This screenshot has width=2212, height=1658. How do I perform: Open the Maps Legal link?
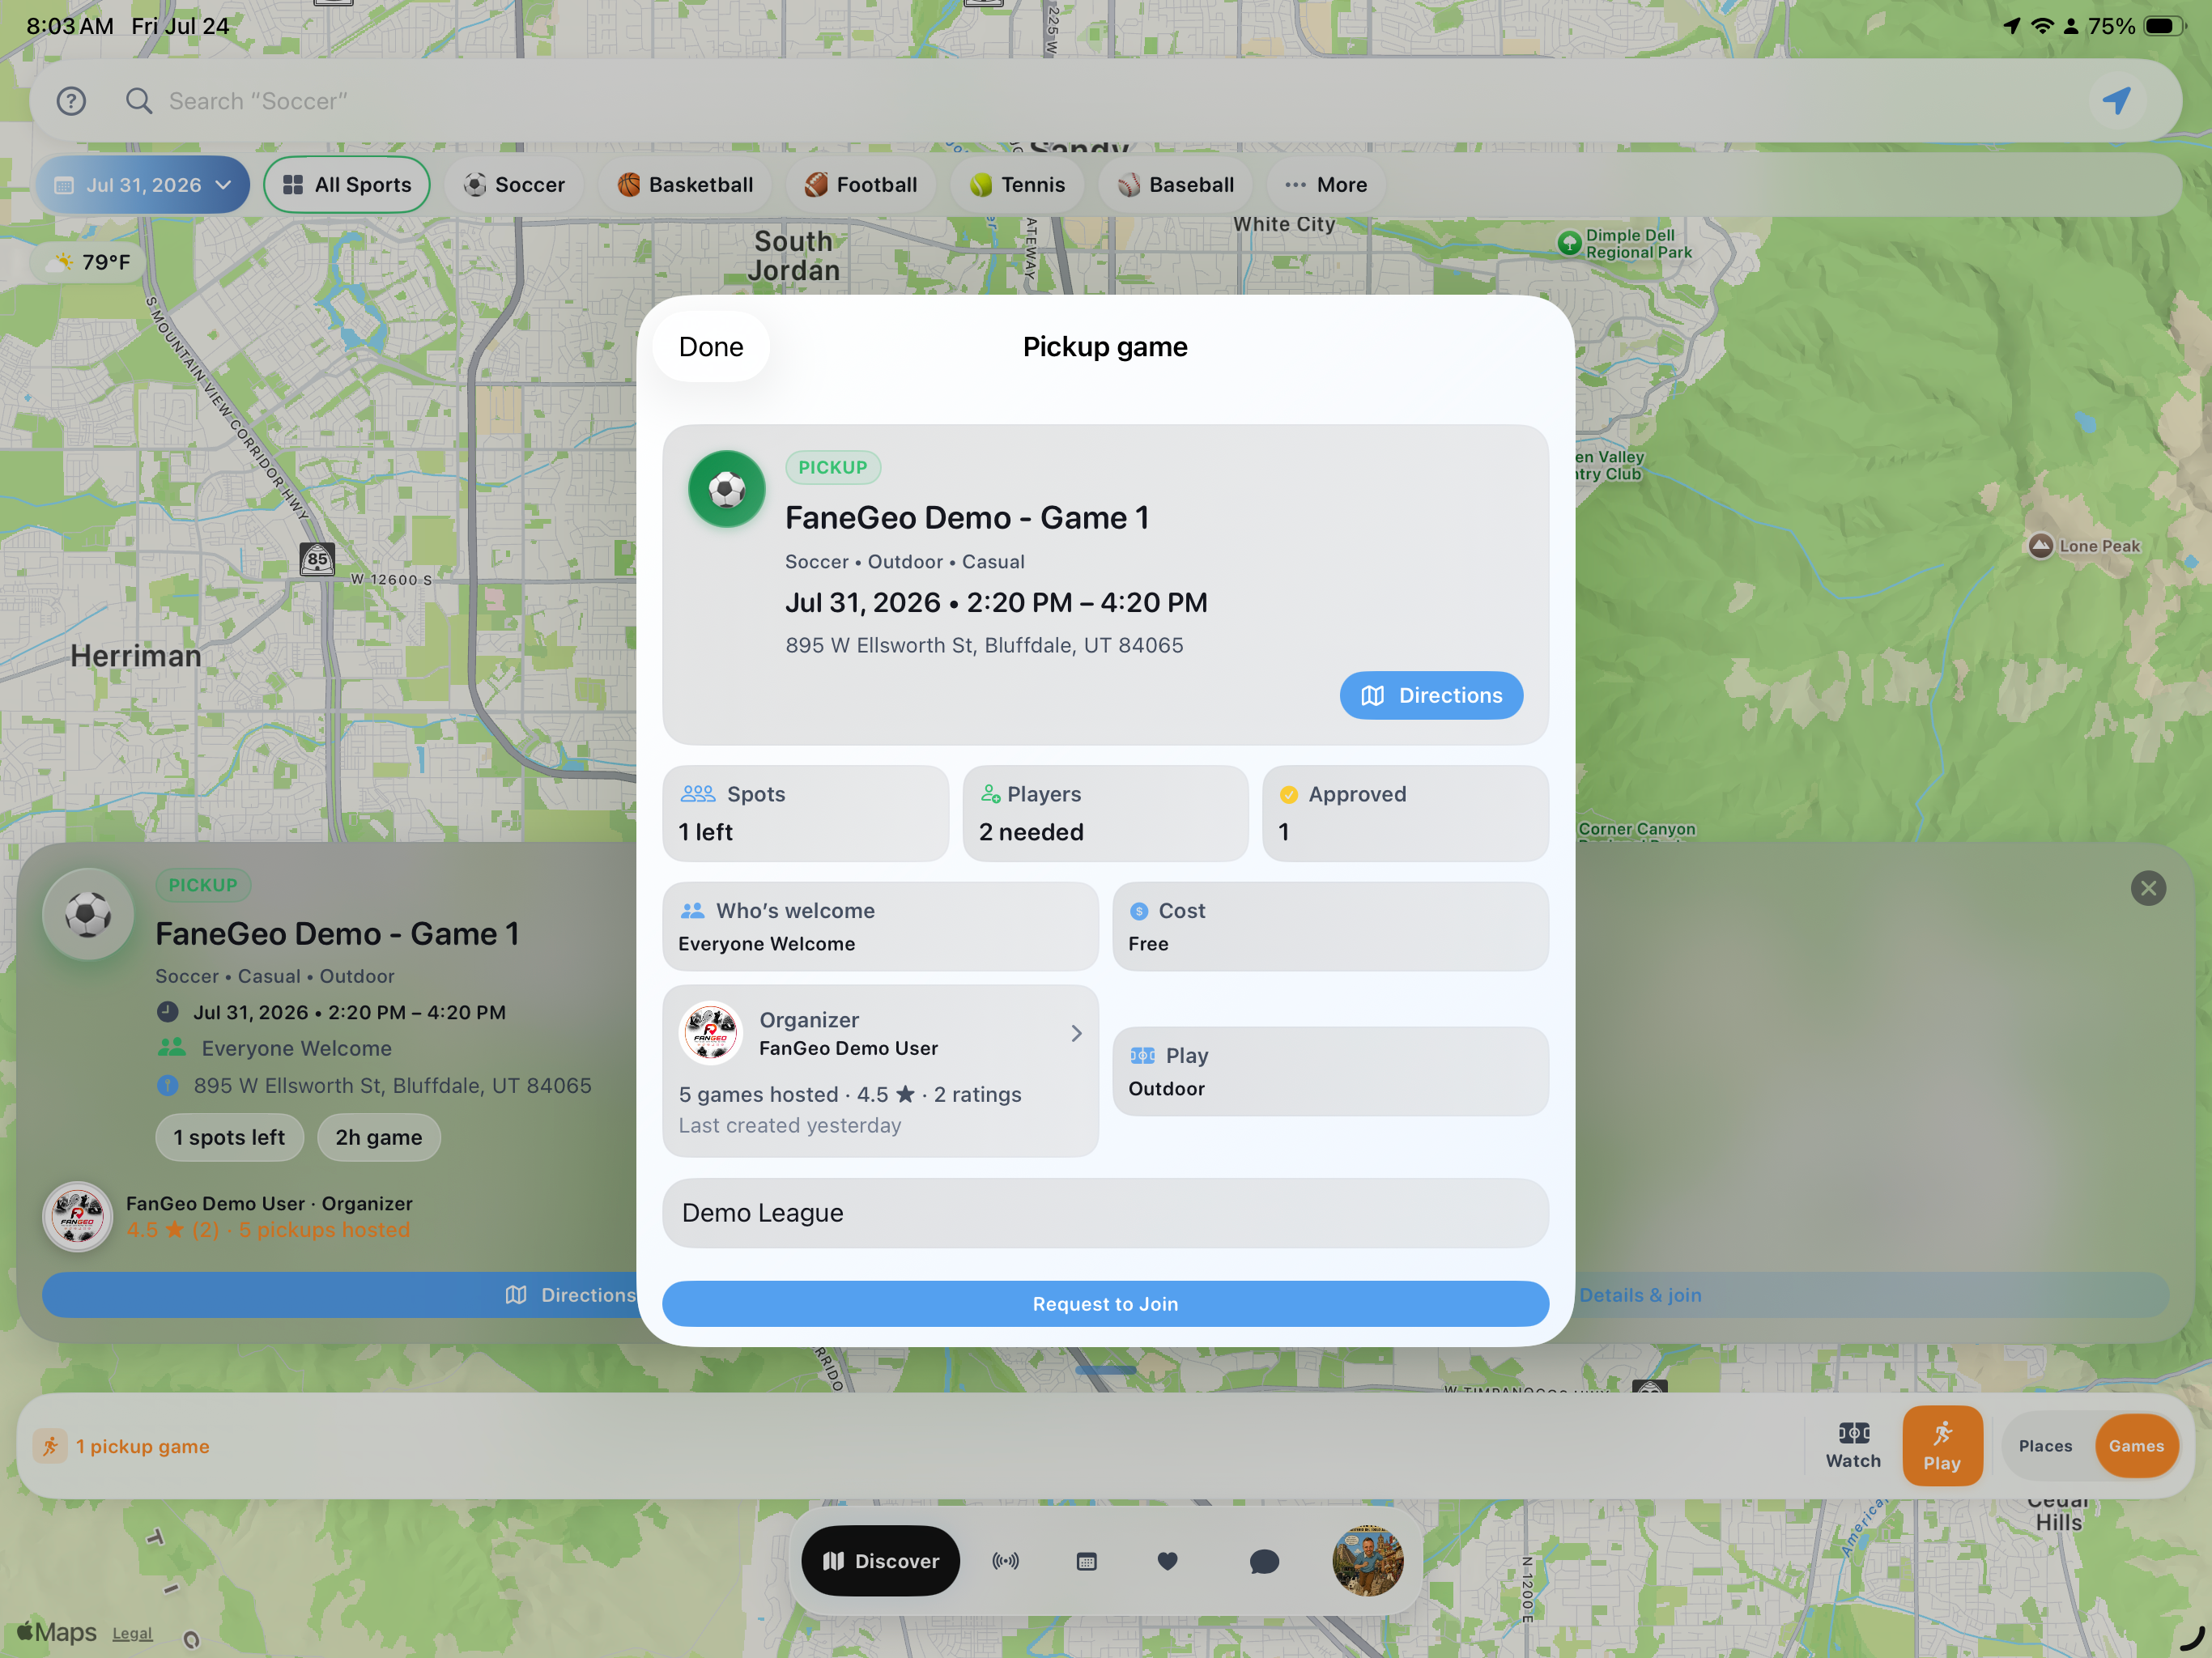[x=132, y=1633]
